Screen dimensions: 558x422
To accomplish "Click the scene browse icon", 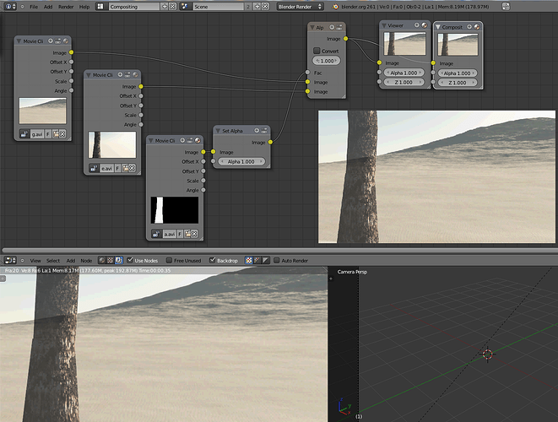I will [185, 7].
